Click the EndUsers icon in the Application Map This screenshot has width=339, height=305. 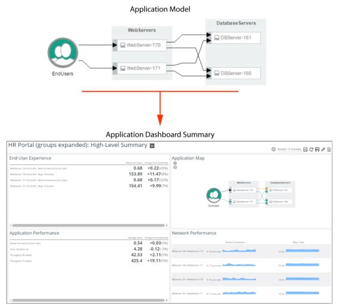214,195
